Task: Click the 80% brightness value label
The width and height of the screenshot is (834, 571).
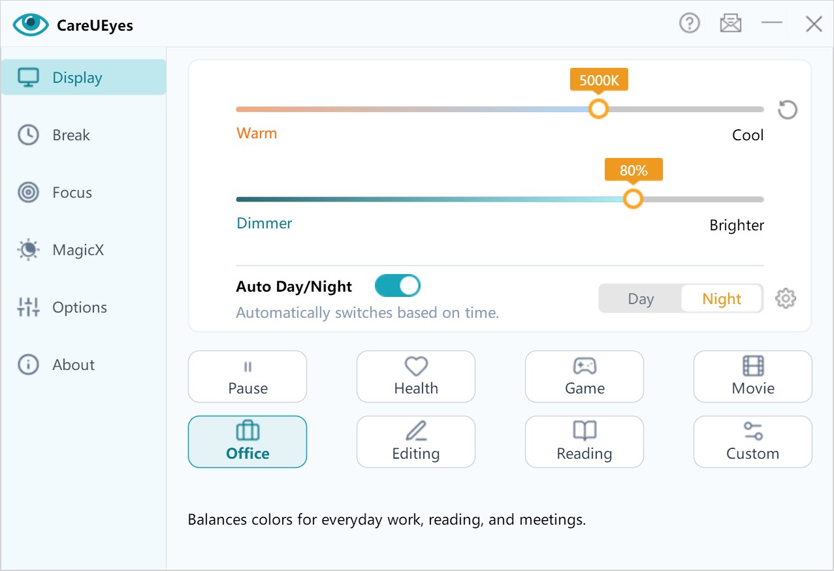Action: pyautogui.click(x=634, y=170)
